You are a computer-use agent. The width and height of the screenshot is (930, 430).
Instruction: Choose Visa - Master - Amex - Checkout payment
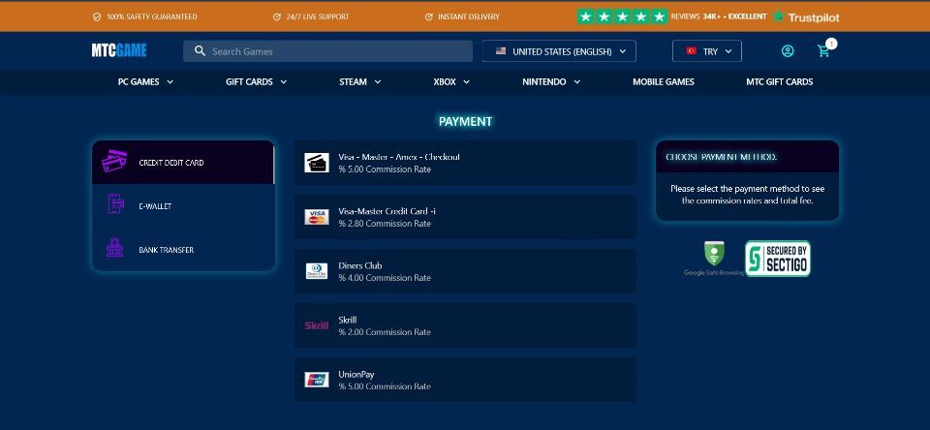pyautogui.click(x=466, y=163)
